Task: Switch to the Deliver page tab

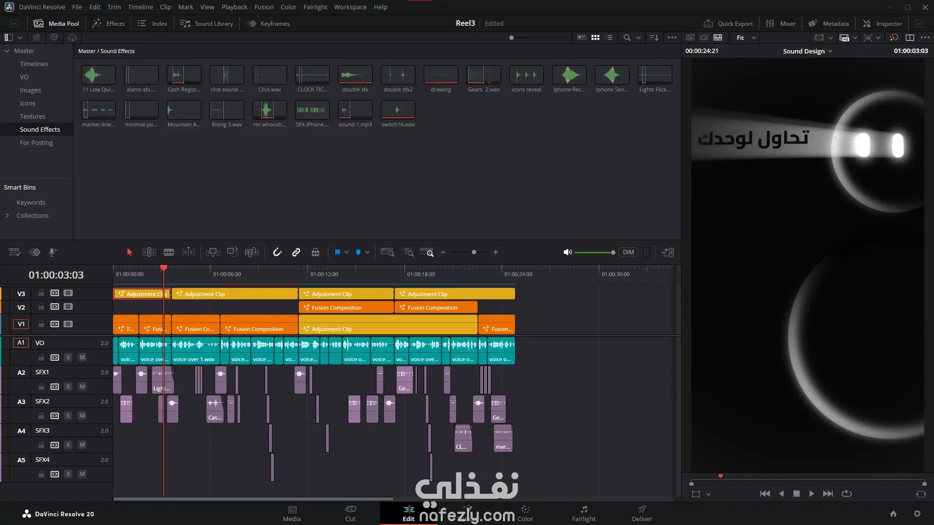Action: (x=642, y=513)
